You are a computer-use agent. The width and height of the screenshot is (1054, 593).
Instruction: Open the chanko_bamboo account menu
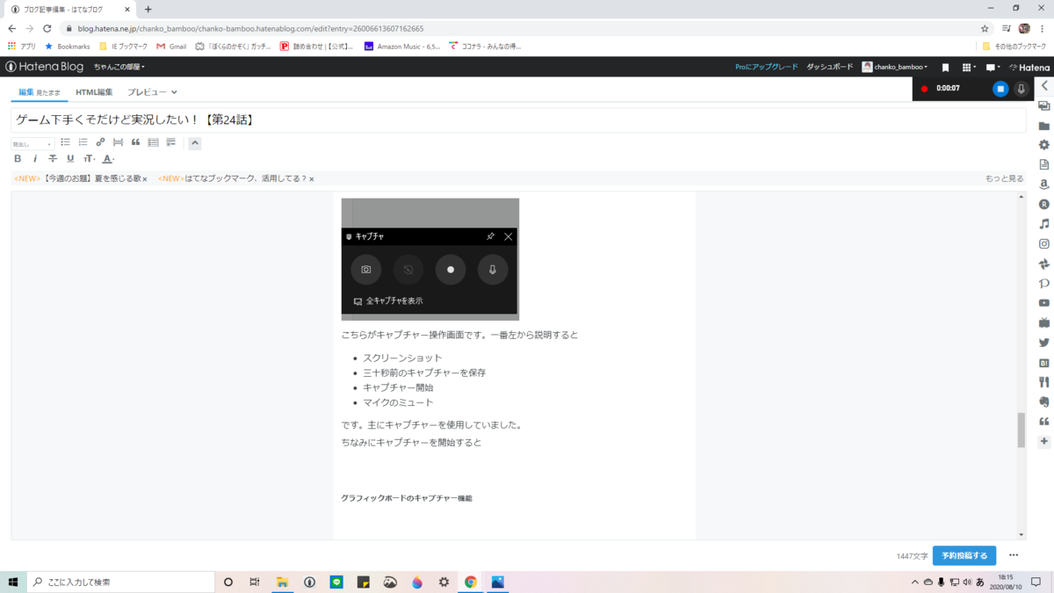coord(894,67)
